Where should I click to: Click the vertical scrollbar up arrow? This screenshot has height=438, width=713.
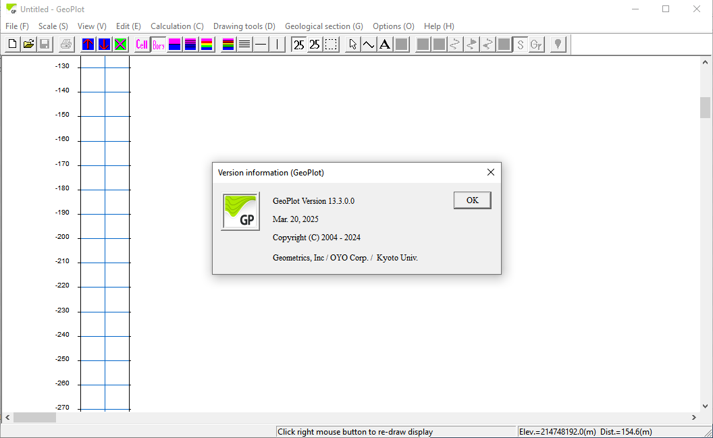[705, 62]
